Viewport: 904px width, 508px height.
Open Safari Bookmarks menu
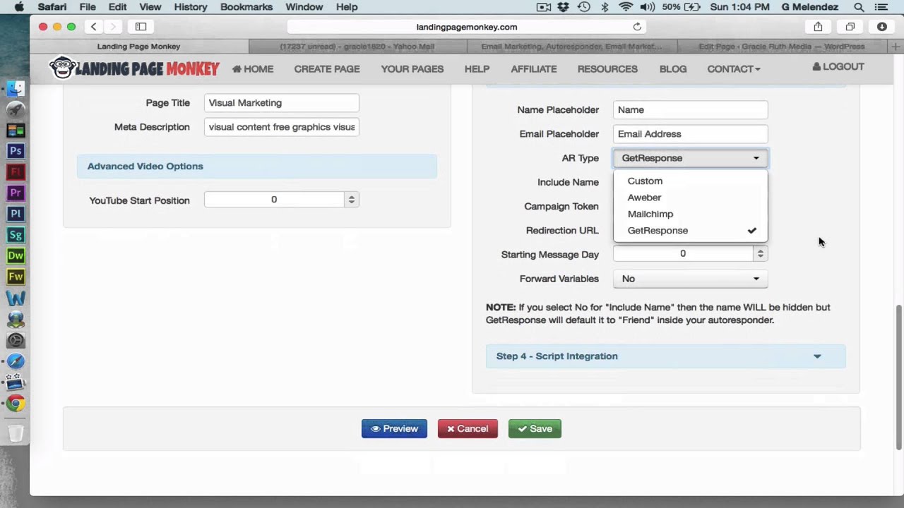[x=246, y=7]
